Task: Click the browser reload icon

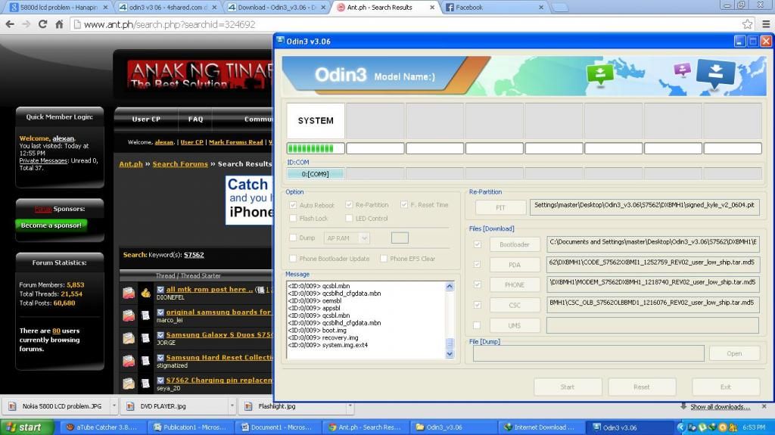Action: [x=43, y=24]
